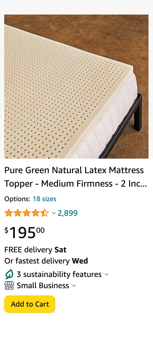Viewport: 153px width, 343px height.
Task: Click the Small Business storefront icon
Action: [x=9, y=286]
